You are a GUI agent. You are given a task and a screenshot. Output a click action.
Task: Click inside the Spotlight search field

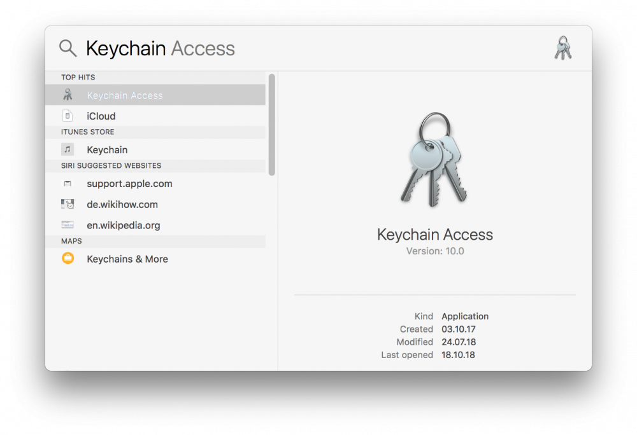coord(317,48)
